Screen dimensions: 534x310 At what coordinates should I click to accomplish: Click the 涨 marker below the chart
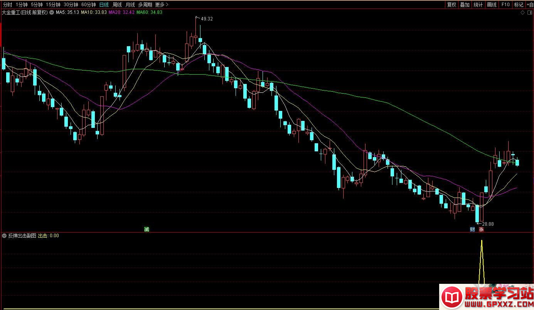(x=481, y=229)
